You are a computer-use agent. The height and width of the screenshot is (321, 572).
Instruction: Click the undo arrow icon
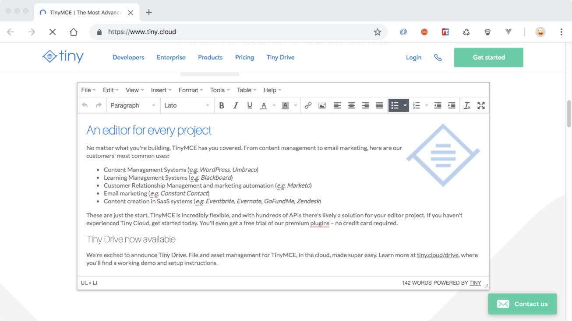point(85,105)
